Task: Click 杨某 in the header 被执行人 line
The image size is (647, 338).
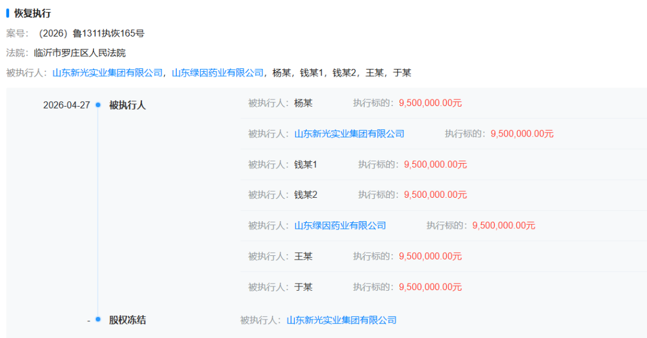Action: [282, 73]
